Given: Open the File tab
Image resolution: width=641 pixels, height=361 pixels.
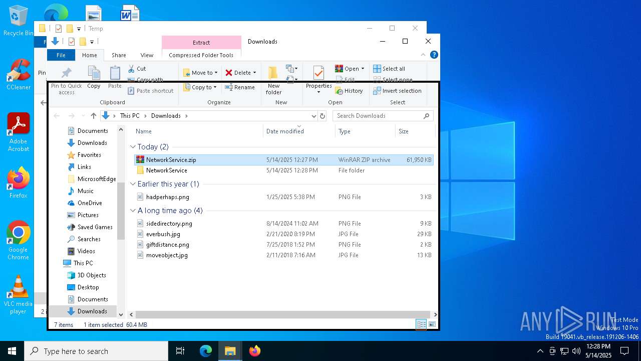Looking at the screenshot, I should (x=61, y=55).
